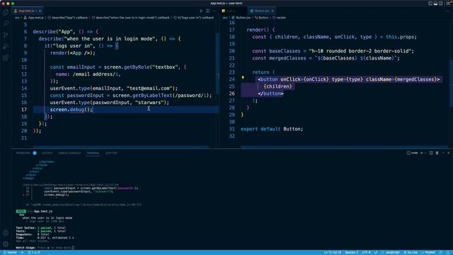The image size is (453, 255).
Task: Change indentation via Spaces: 2 in status bar
Action: (352, 252)
